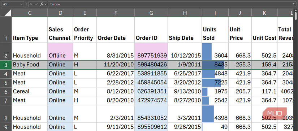Select the pink Offline cell

[x=60, y=52]
